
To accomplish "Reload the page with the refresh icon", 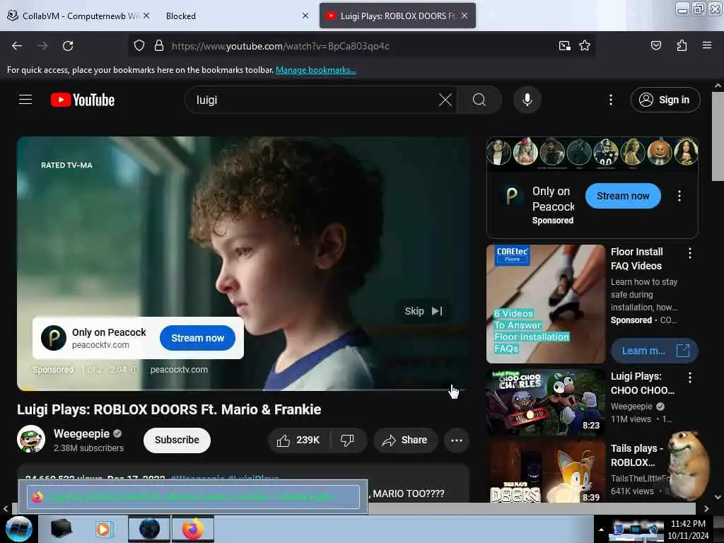I will pyautogui.click(x=68, y=46).
